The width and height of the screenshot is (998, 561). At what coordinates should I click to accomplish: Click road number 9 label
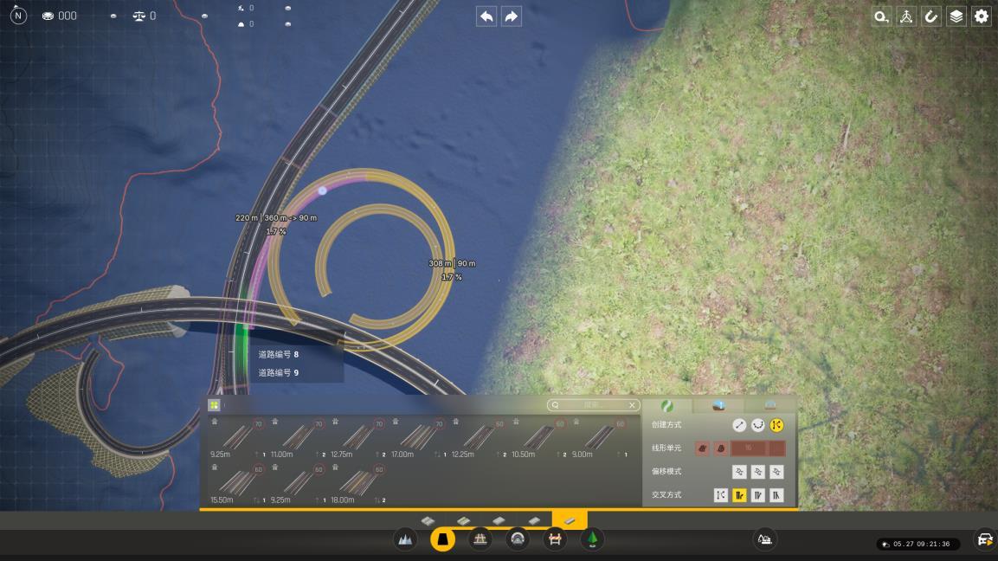tap(278, 373)
